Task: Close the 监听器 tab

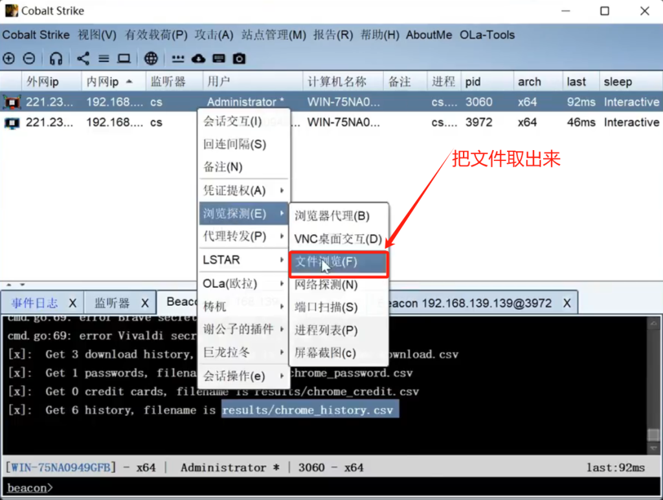Action: click(x=145, y=303)
